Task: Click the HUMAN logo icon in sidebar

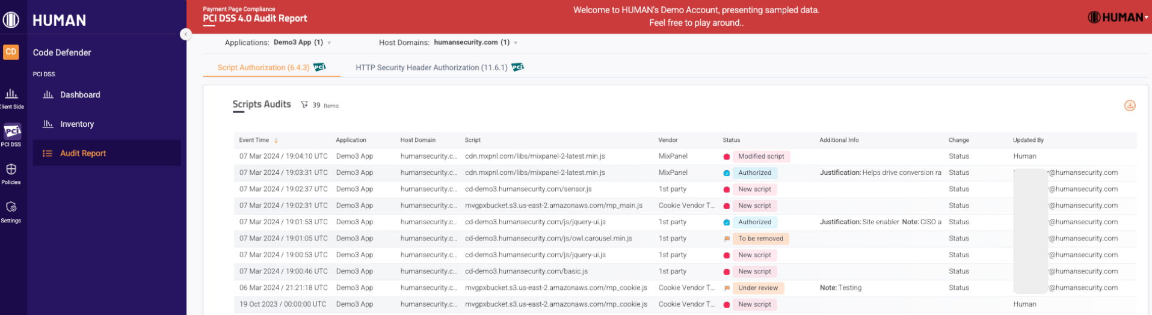Action: tap(11, 20)
